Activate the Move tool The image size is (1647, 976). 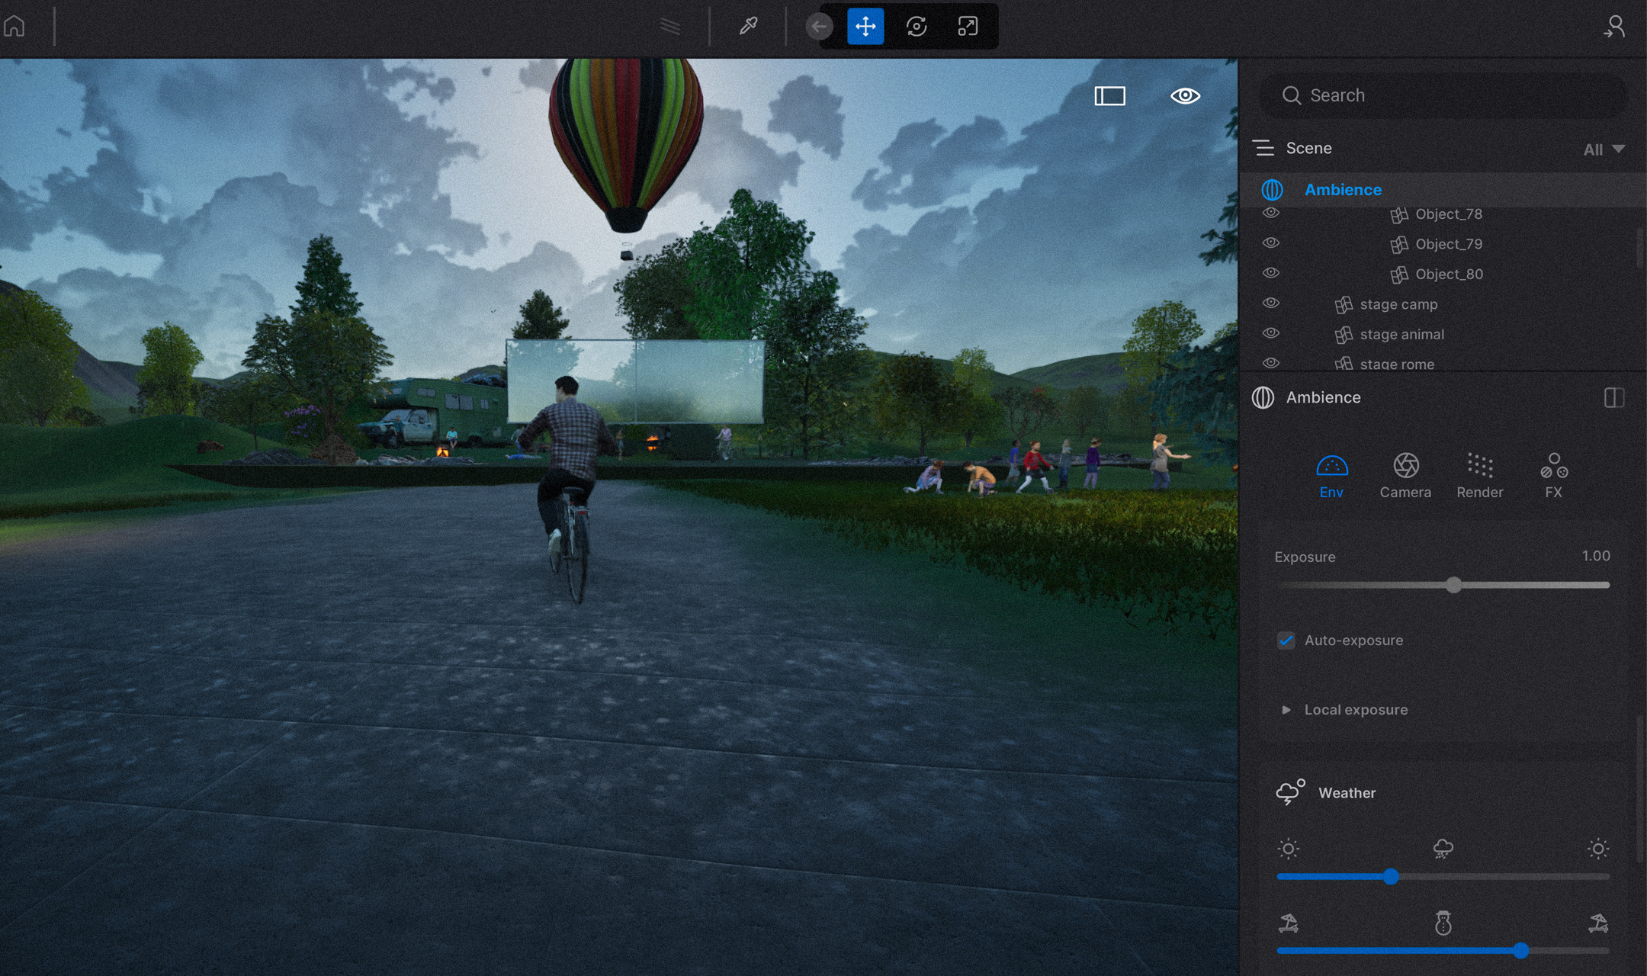865,27
